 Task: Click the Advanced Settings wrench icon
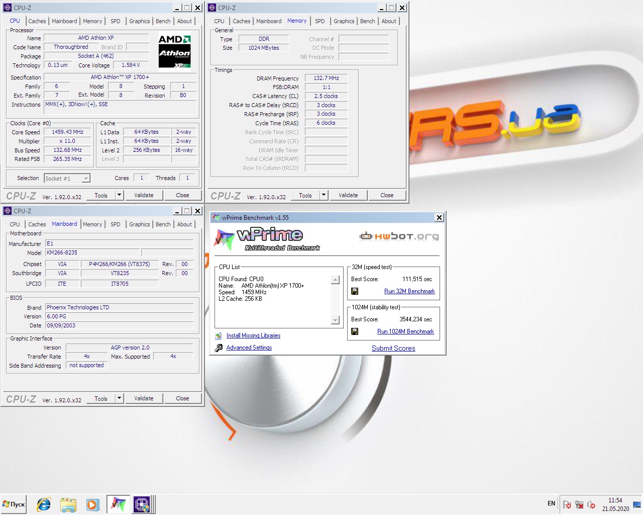[x=219, y=348]
